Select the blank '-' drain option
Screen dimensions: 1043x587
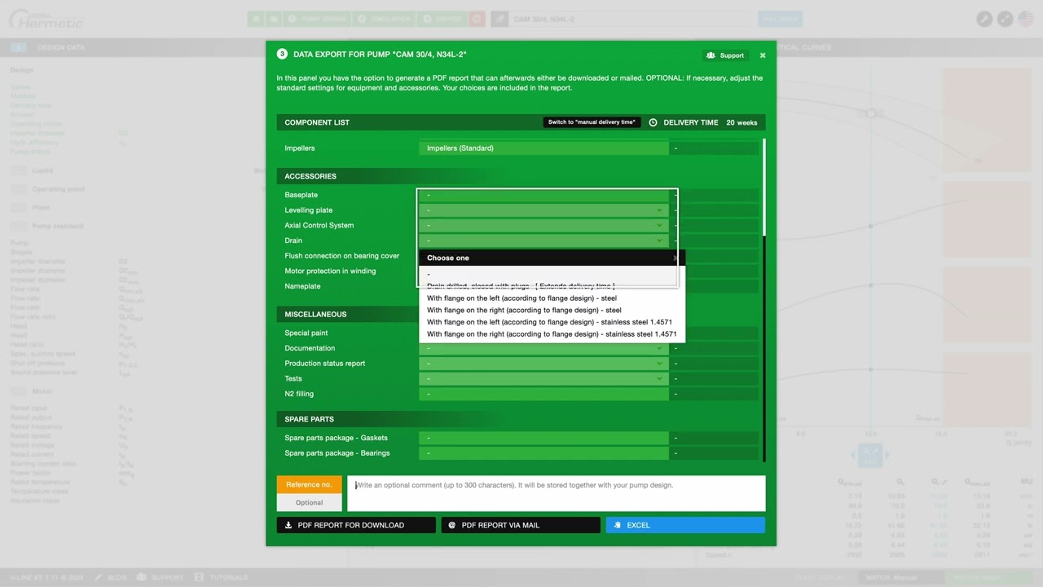coord(552,274)
